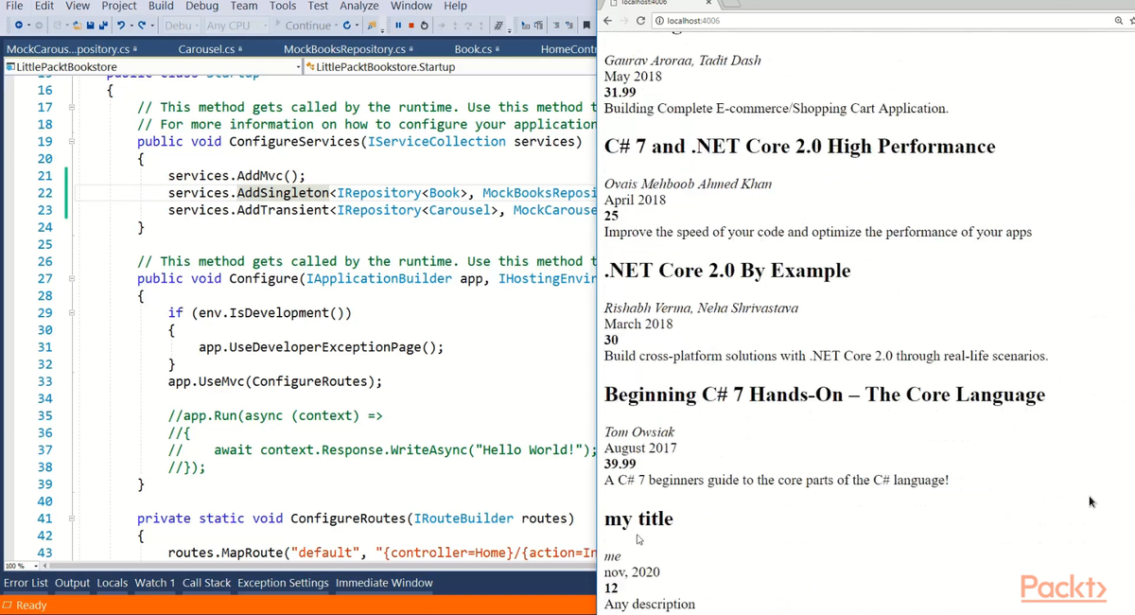
Task: Open the Exception Settings panel tab
Action: click(x=283, y=583)
